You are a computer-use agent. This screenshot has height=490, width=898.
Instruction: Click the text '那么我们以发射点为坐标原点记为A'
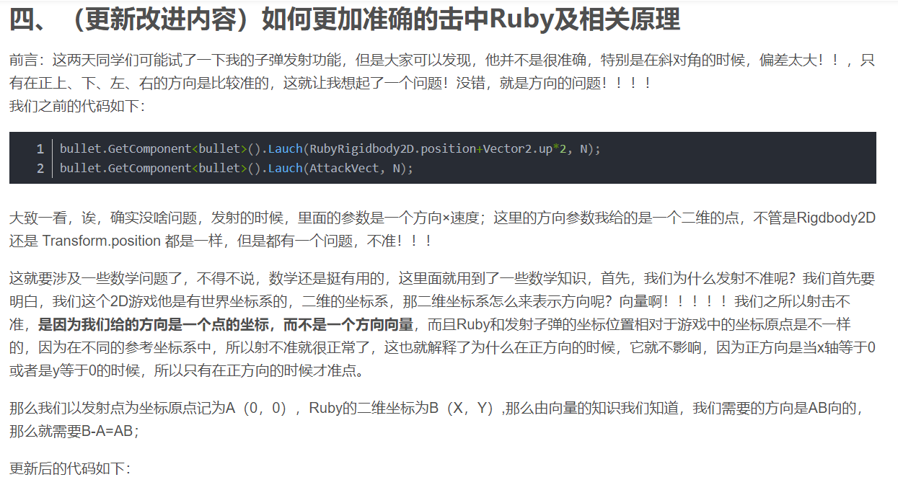coord(123,409)
